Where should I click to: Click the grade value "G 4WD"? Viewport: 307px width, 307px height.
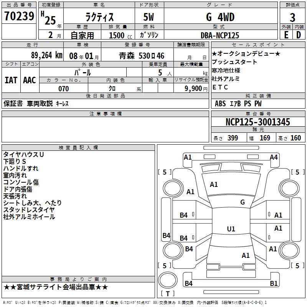point(220,17)
